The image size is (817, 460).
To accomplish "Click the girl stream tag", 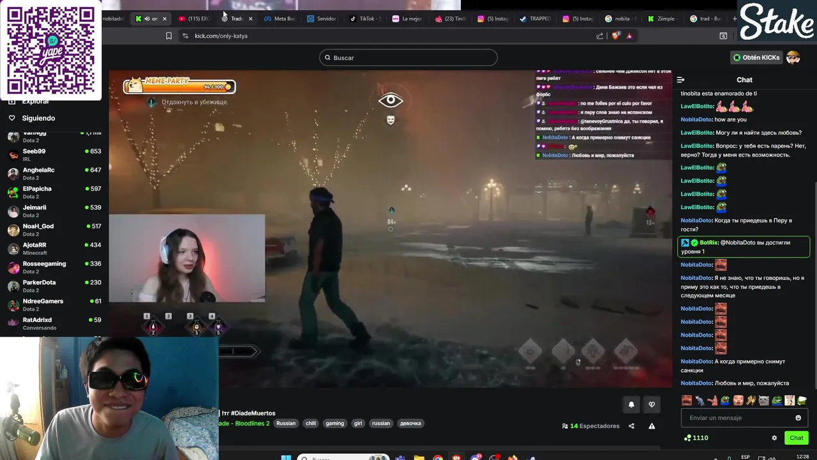I will [358, 424].
